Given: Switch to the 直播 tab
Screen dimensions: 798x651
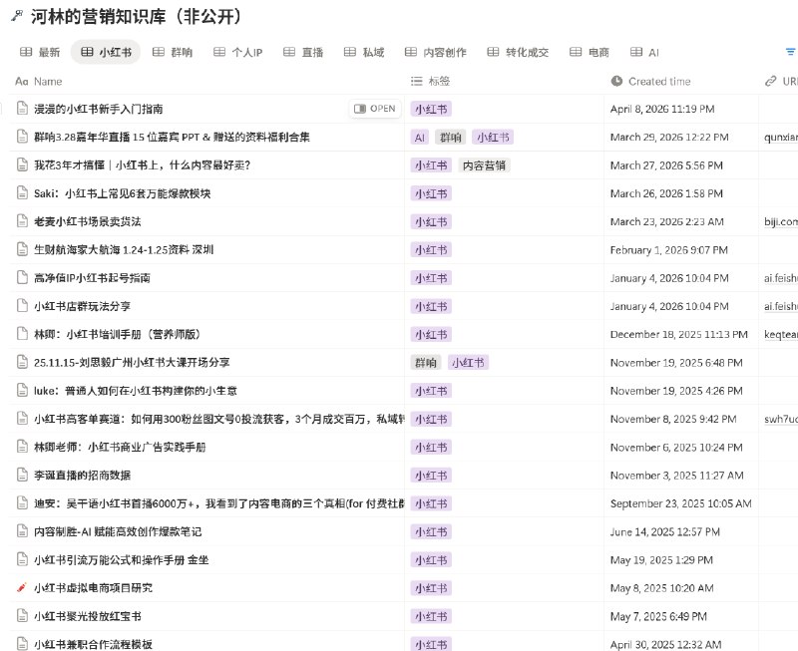Looking at the screenshot, I should pos(302,52).
